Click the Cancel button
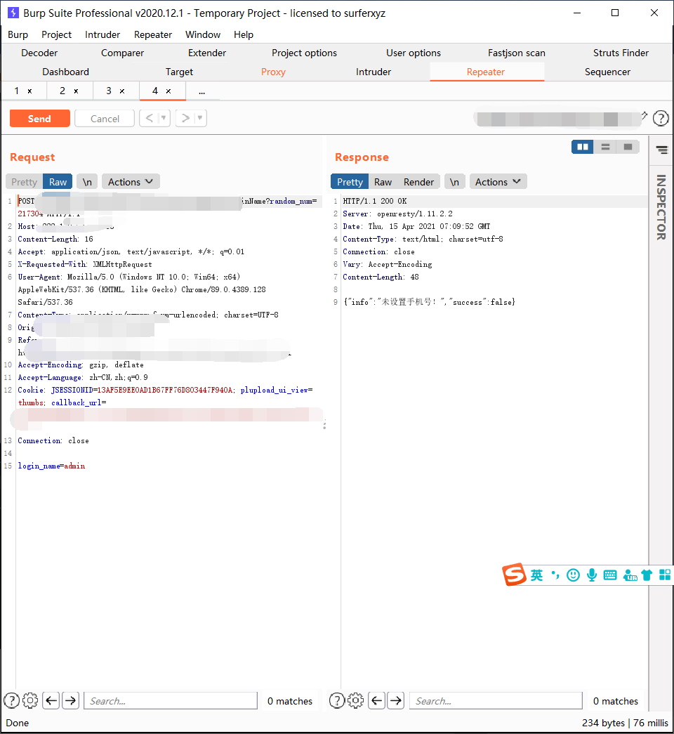 pyautogui.click(x=105, y=119)
